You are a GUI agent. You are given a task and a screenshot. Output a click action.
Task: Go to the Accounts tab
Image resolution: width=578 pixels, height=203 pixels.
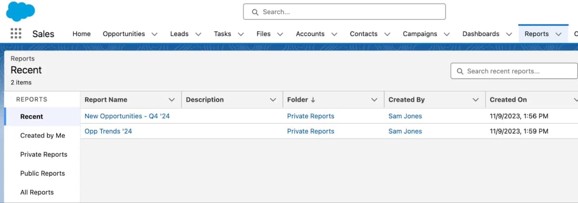click(310, 34)
